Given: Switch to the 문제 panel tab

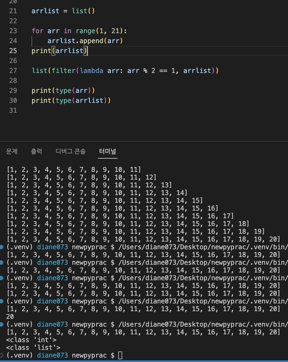Looking at the screenshot, I should coord(12,151).
